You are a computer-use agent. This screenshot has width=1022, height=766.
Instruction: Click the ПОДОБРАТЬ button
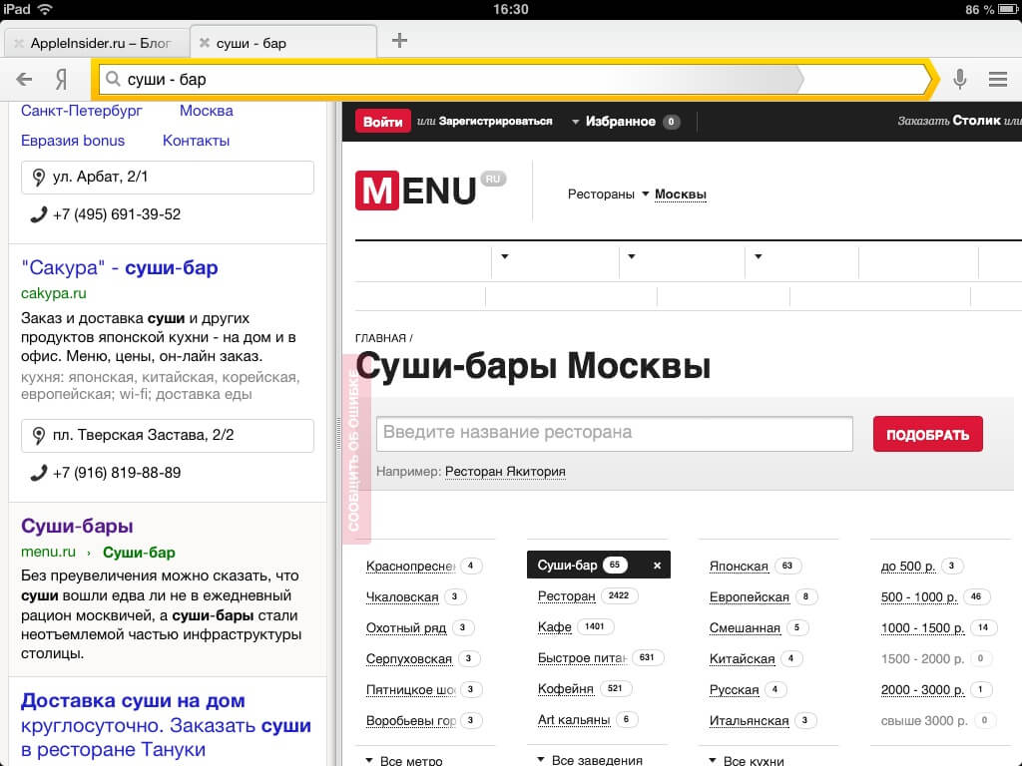pos(927,435)
